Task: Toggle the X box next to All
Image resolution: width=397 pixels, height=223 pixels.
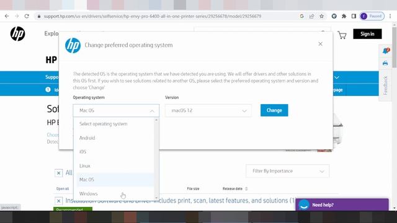Action: pyautogui.click(x=58, y=173)
